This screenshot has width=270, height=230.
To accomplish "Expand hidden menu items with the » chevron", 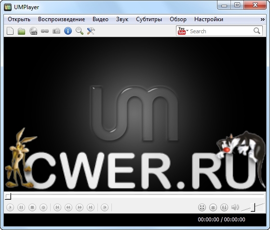I will click(x=262, y=19).
